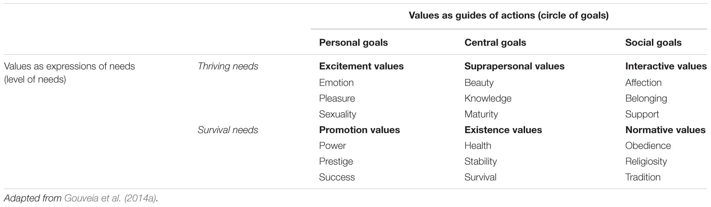Click the Personal goals column header
The height and width of the screenshot is (207, 711).
(x=353, y=43)
